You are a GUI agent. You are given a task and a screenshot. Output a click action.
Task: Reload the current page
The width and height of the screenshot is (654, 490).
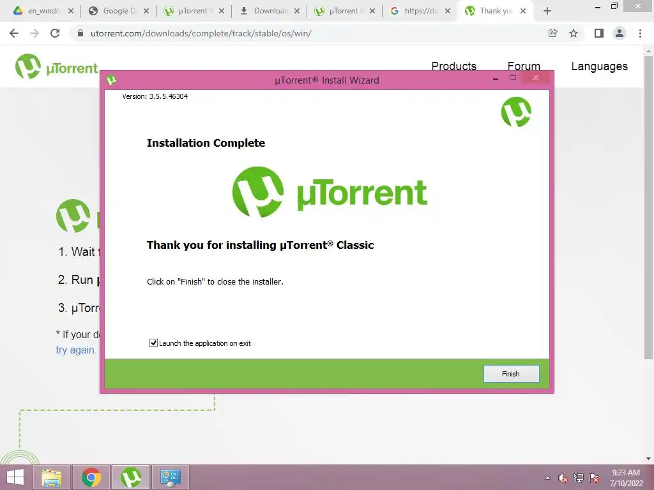[x=55, y=33]
